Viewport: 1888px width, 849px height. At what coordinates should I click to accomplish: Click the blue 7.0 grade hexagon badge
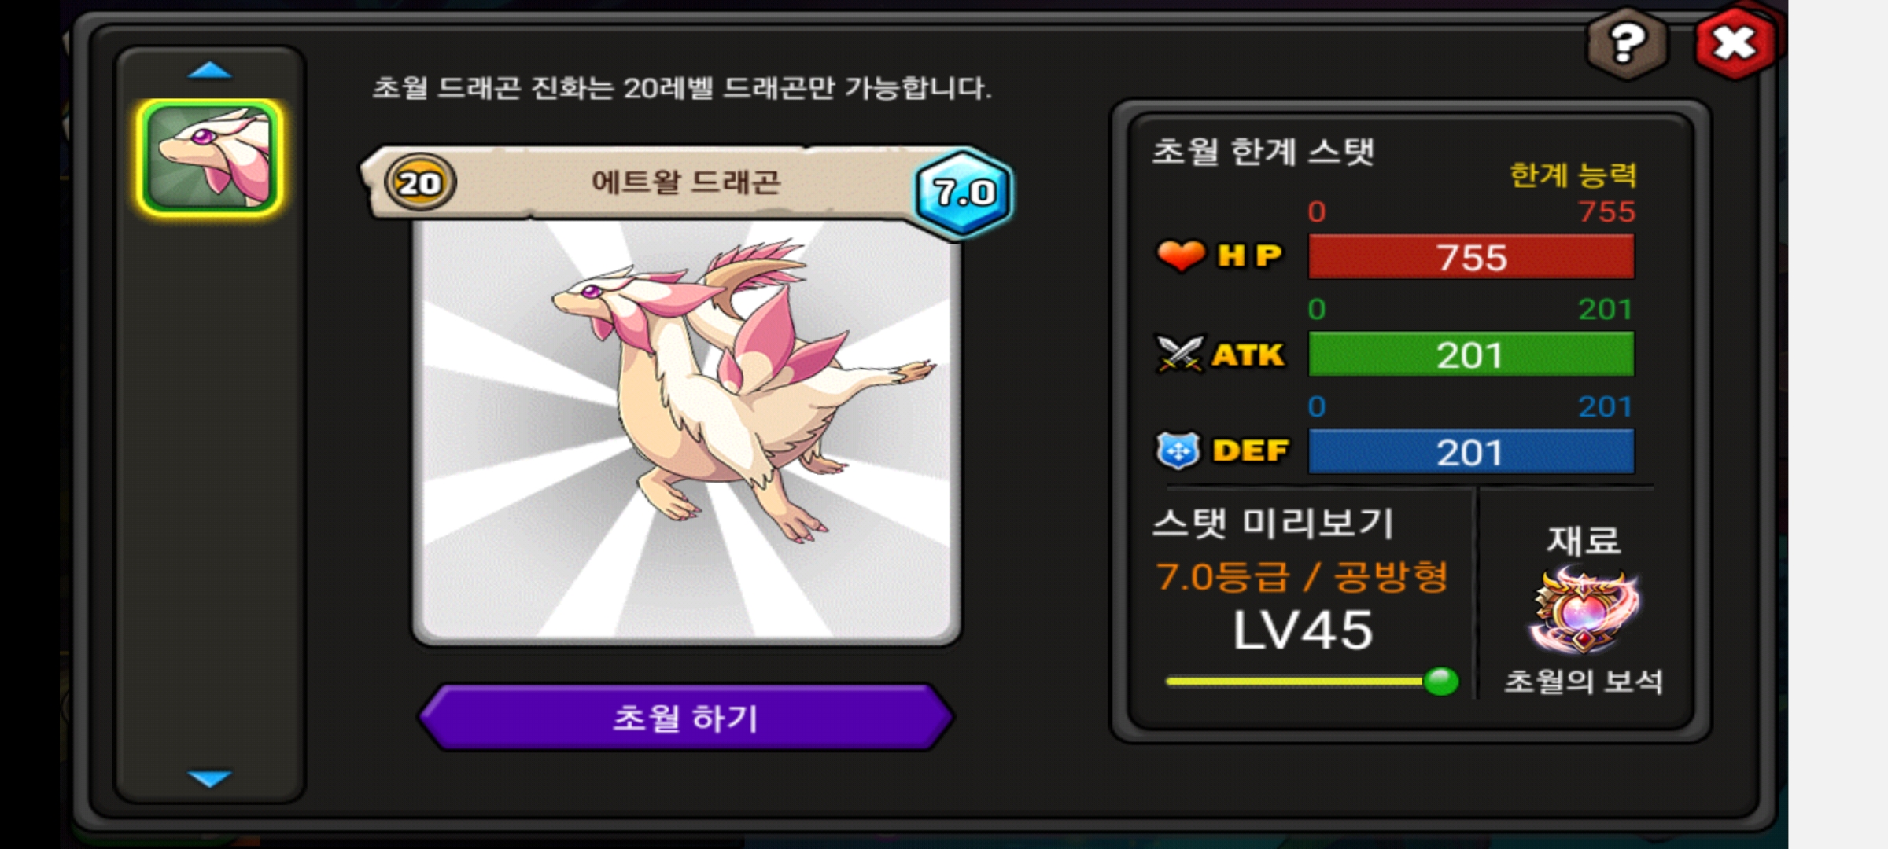pyautogui.click(x=964, y=192)
